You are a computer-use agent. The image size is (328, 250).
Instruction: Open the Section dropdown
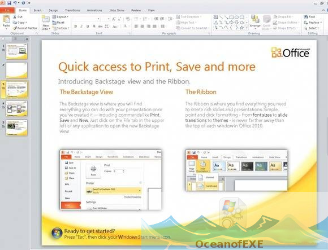point(61,28)
